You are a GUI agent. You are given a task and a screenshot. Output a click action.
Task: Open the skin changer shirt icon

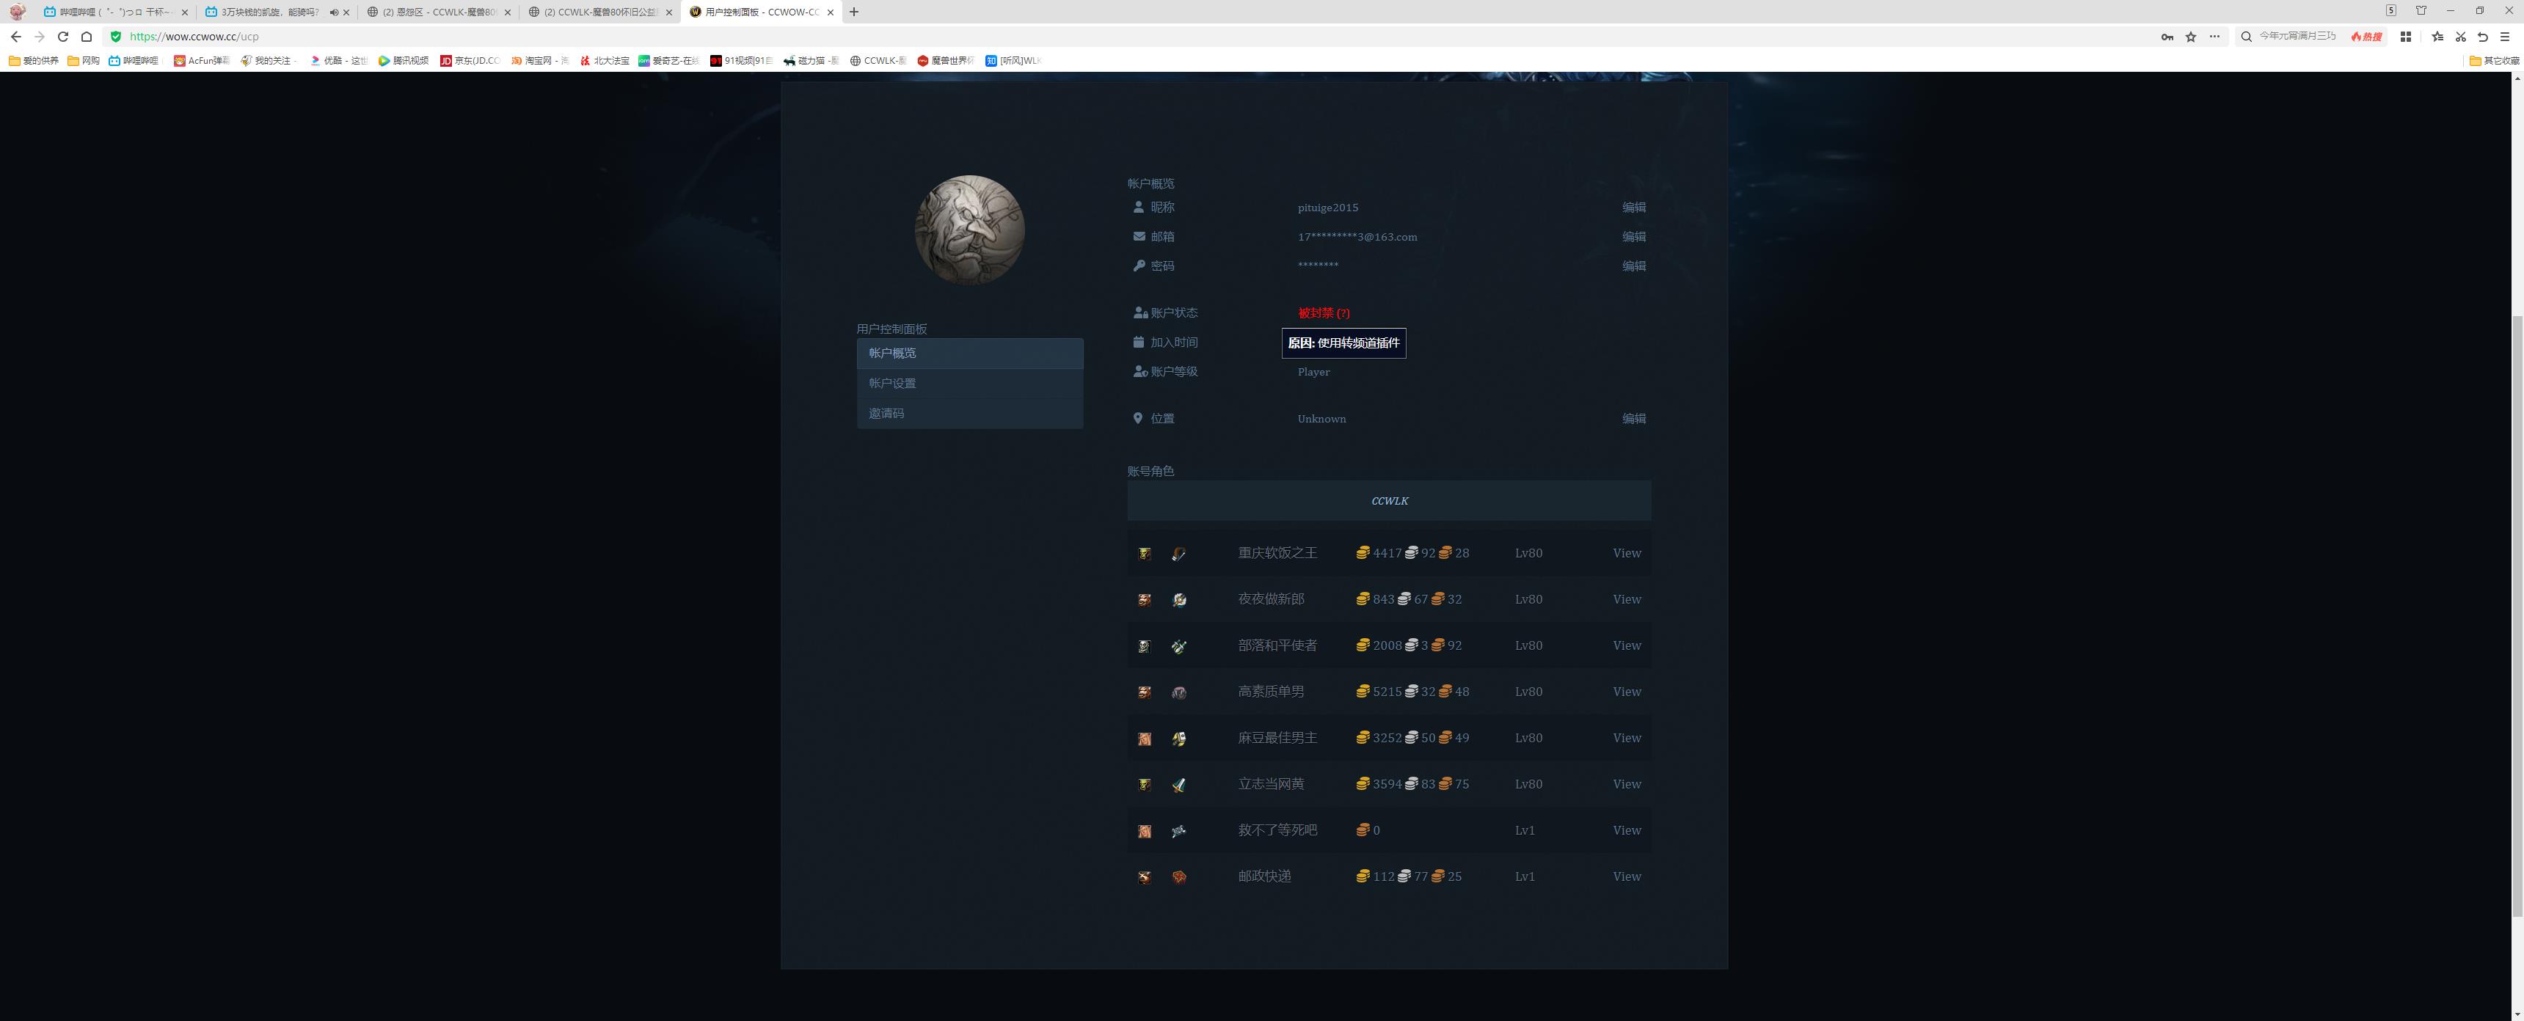point(2421,11)
